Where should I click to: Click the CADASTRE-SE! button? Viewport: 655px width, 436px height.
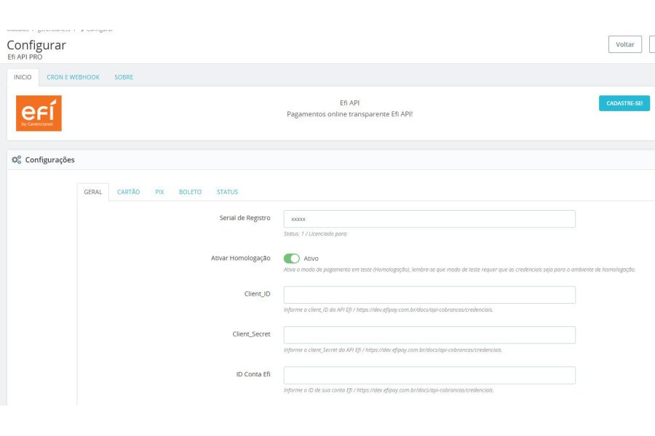624,103
